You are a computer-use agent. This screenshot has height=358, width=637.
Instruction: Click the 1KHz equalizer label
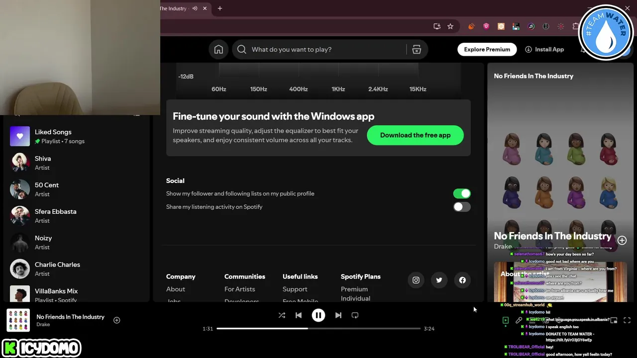338,89
